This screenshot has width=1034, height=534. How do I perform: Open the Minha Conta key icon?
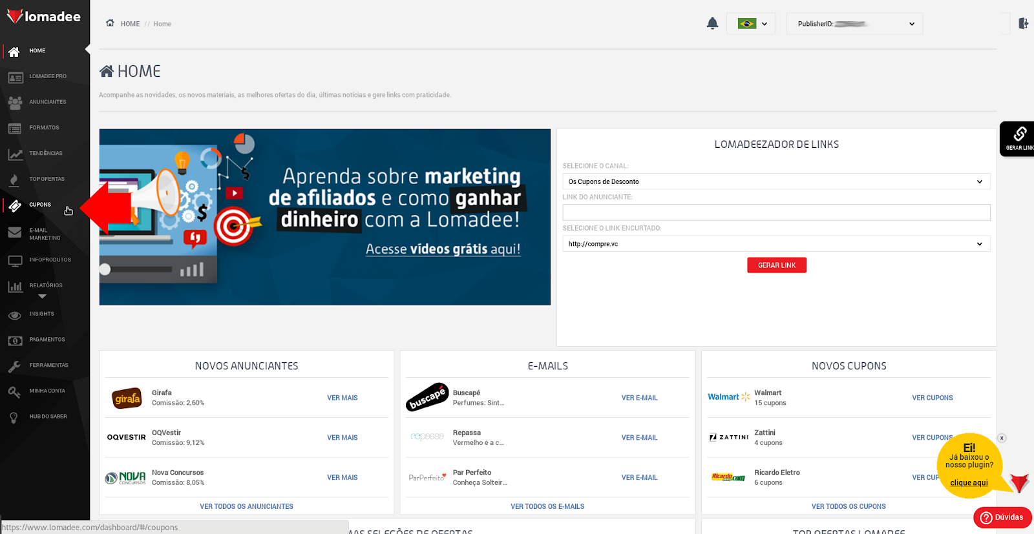click(14, 392)
